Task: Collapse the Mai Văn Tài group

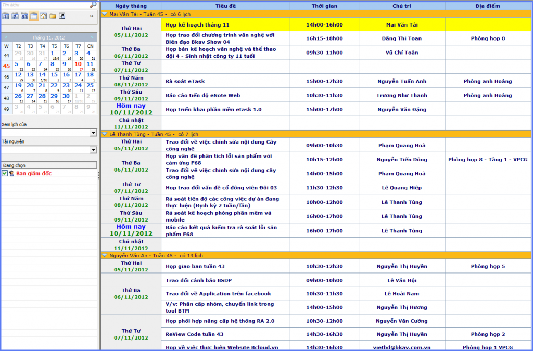Action: click(105, 14)
